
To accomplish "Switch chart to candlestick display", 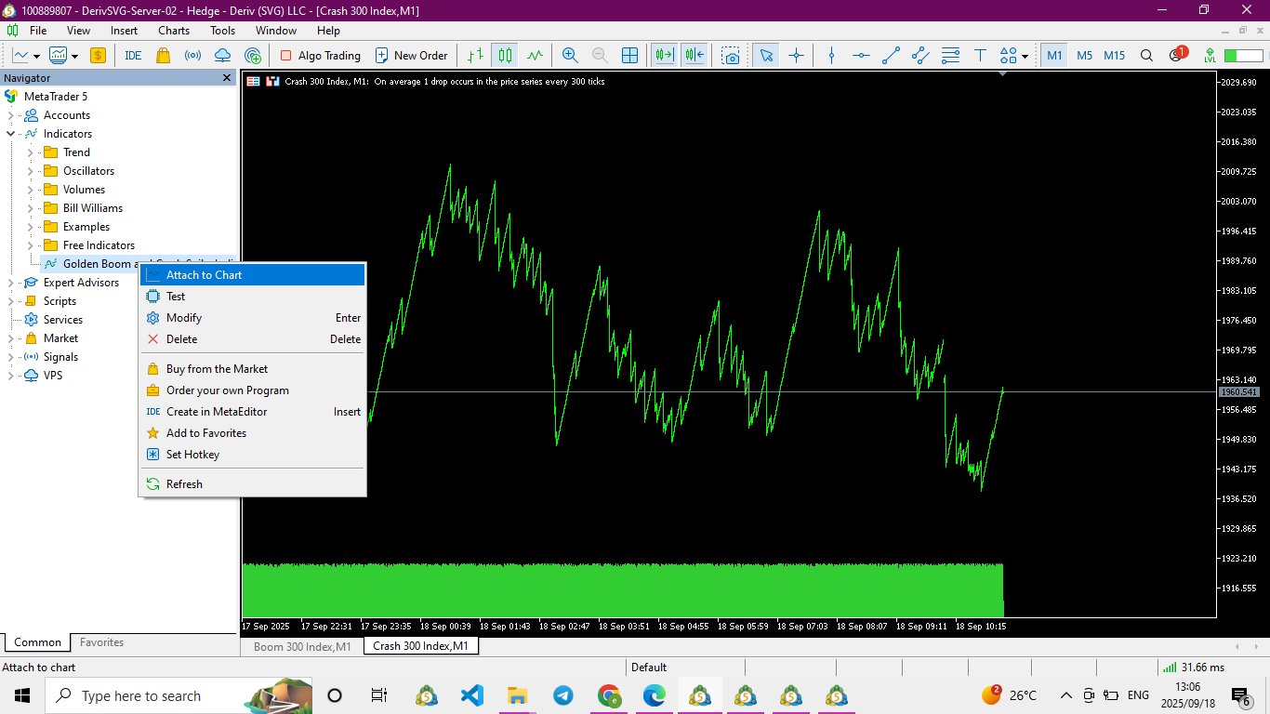I will [x=505, y=56].
